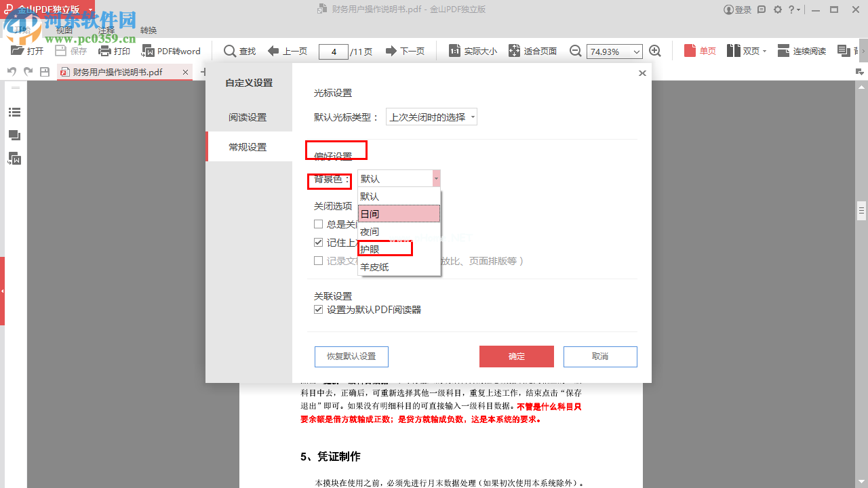Open the feedback message icon

[762, 9]
